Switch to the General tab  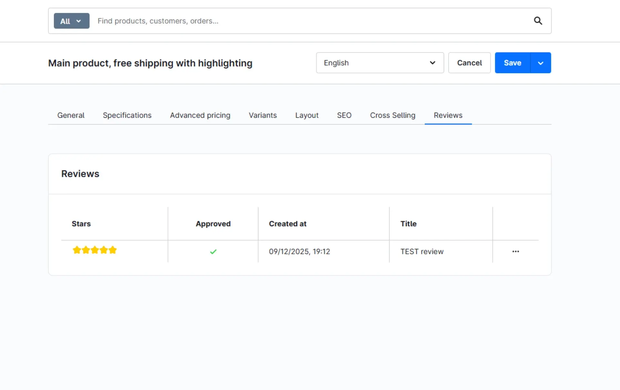click(x=71, y=115)
